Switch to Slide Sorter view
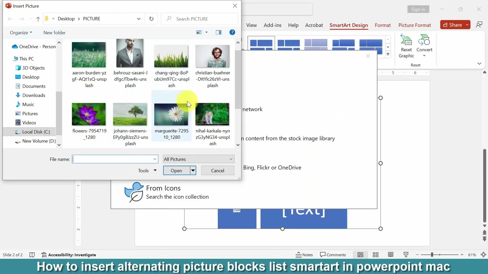488x274 pixels. pos(376,255)
